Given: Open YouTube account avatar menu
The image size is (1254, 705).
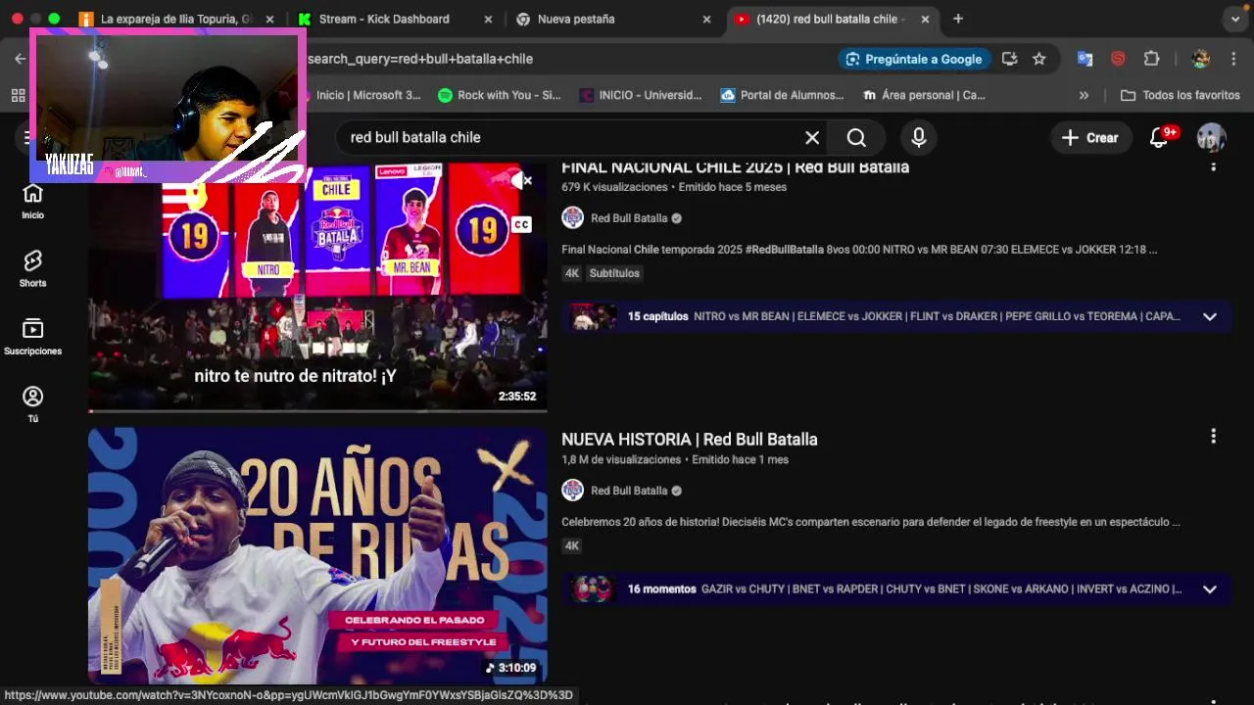Looking at the screenshot, I should (x=1212, y=138).
